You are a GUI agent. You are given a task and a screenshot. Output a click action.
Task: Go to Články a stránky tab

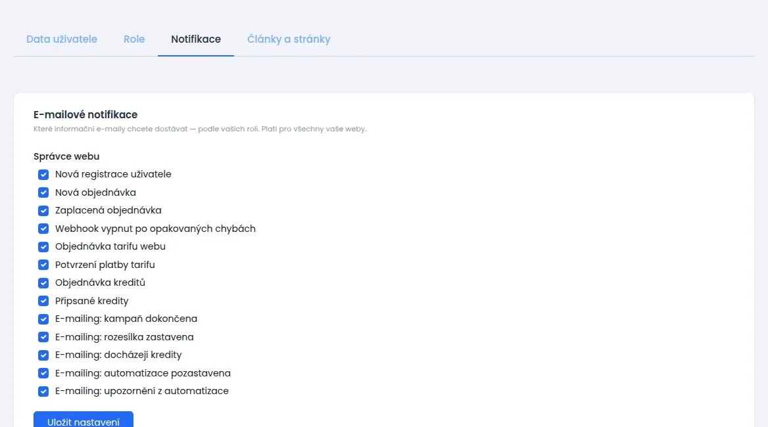289,39
